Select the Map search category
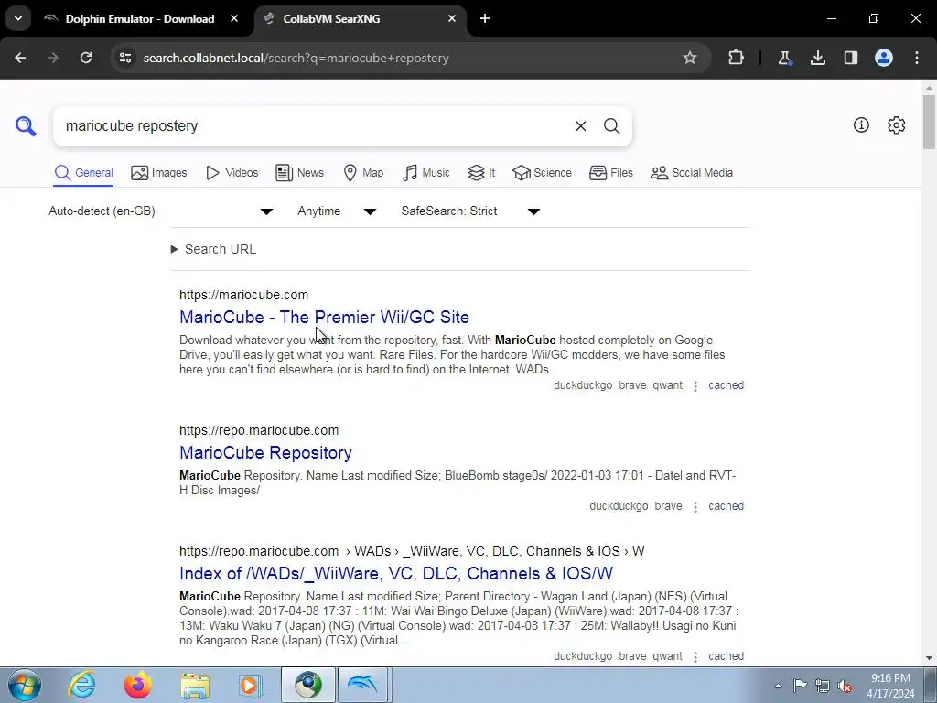Viewport: 937px width, 703px height. click(364, 173)
